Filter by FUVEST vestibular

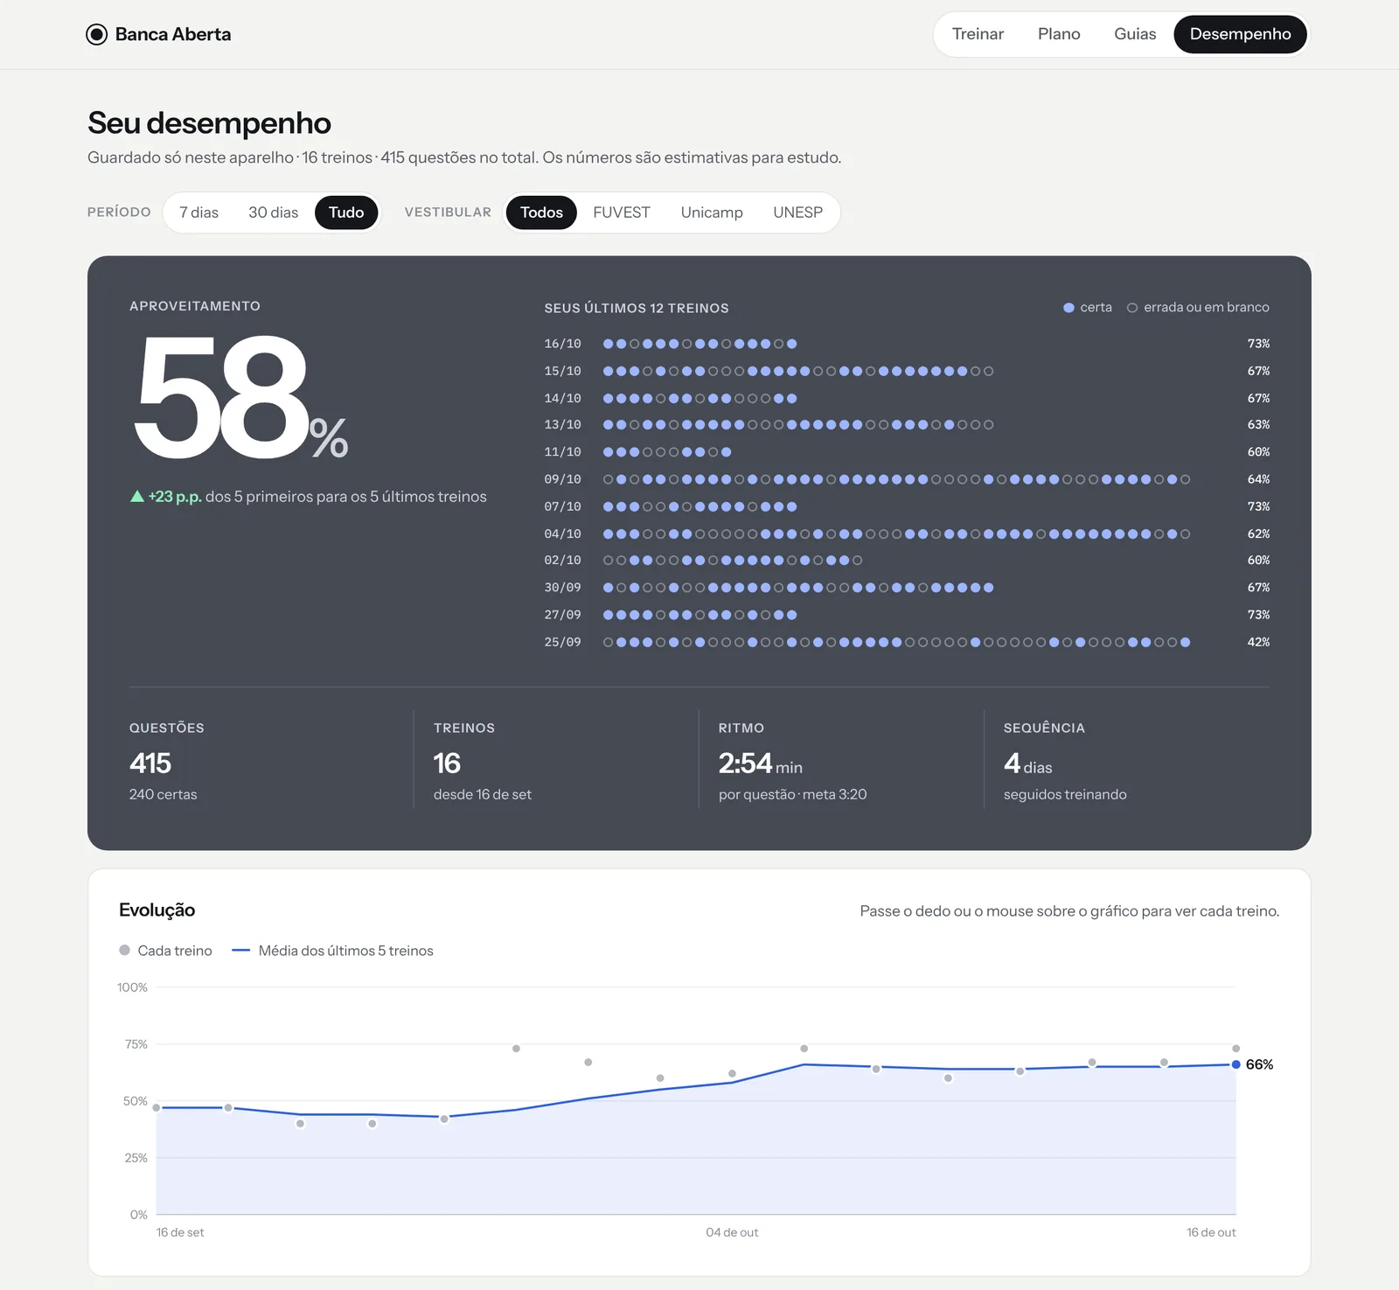pyautogui.click(x=622, y=213)
